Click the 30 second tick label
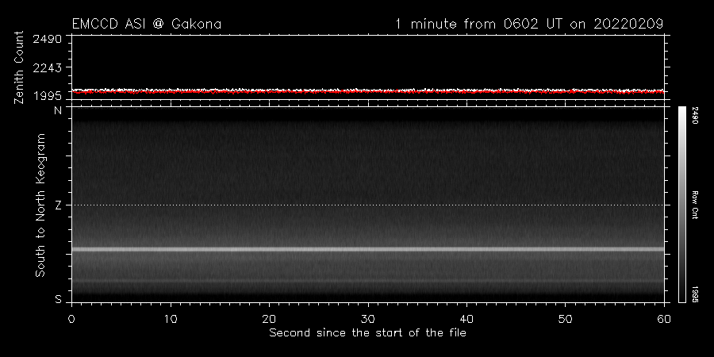Viewport: 714px width, 357px height. 368,319
